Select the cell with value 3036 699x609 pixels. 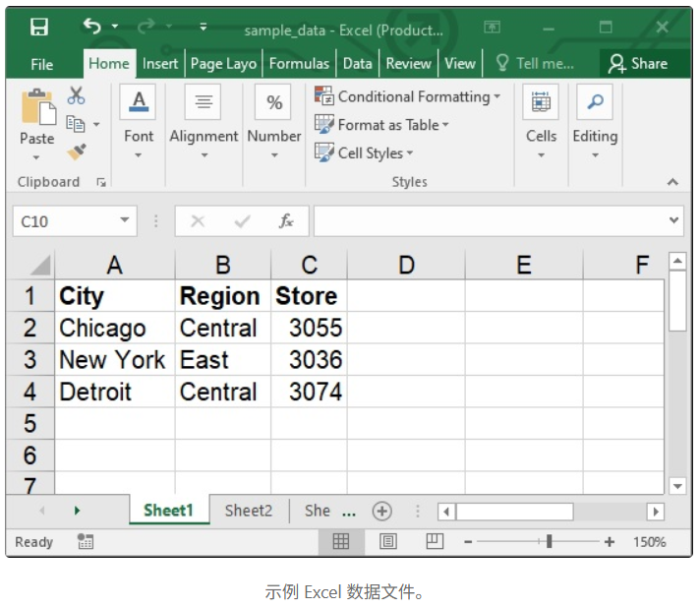point(309,360)
